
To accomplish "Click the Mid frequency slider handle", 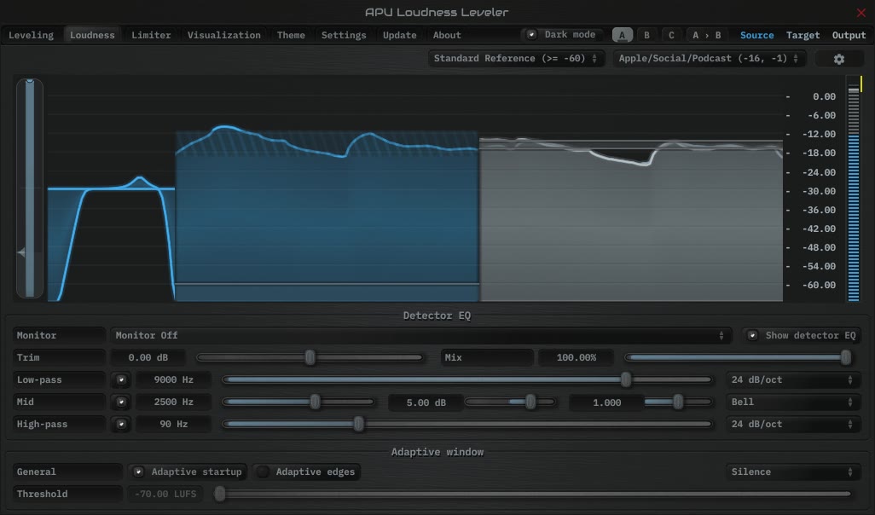I will pyautogui.click(x=316, y=402).
